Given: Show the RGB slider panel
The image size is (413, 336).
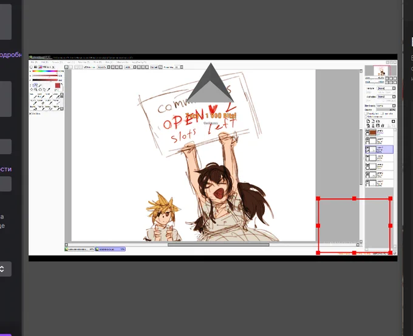Looking at the screenshot, I should 35,67.
